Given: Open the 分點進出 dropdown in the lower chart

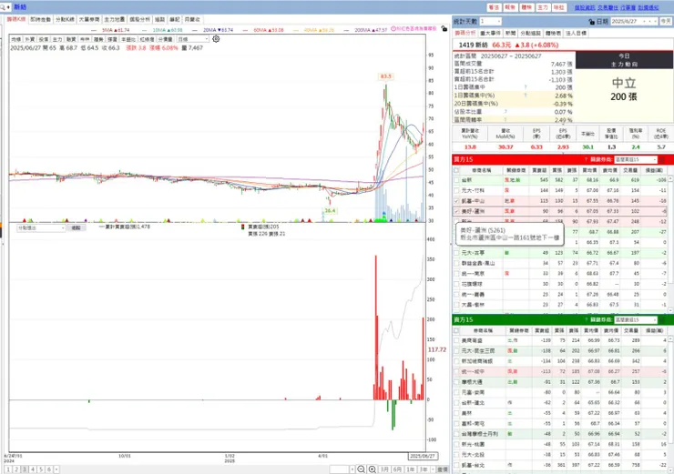Looking at the screenshot, I should [x=41, y=228].
